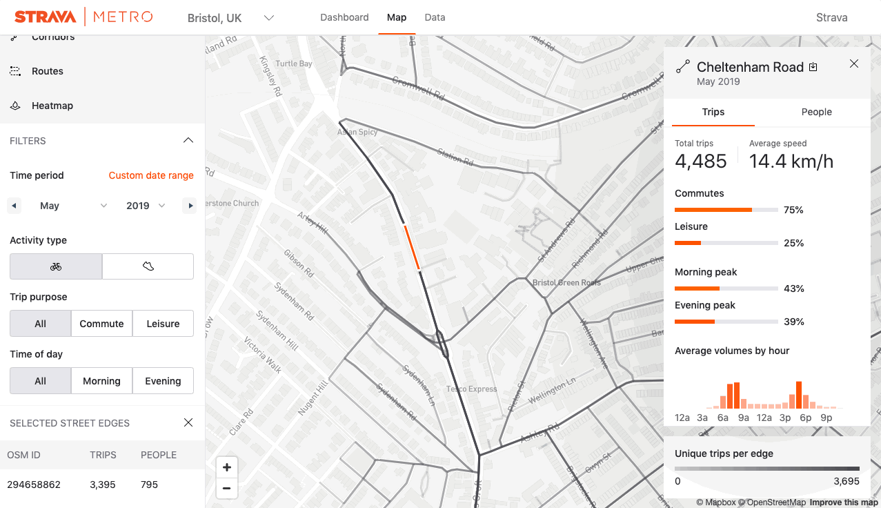Click the unique trips per edge gradient
This screenshot has width=881, height=508.
[767, 469]
